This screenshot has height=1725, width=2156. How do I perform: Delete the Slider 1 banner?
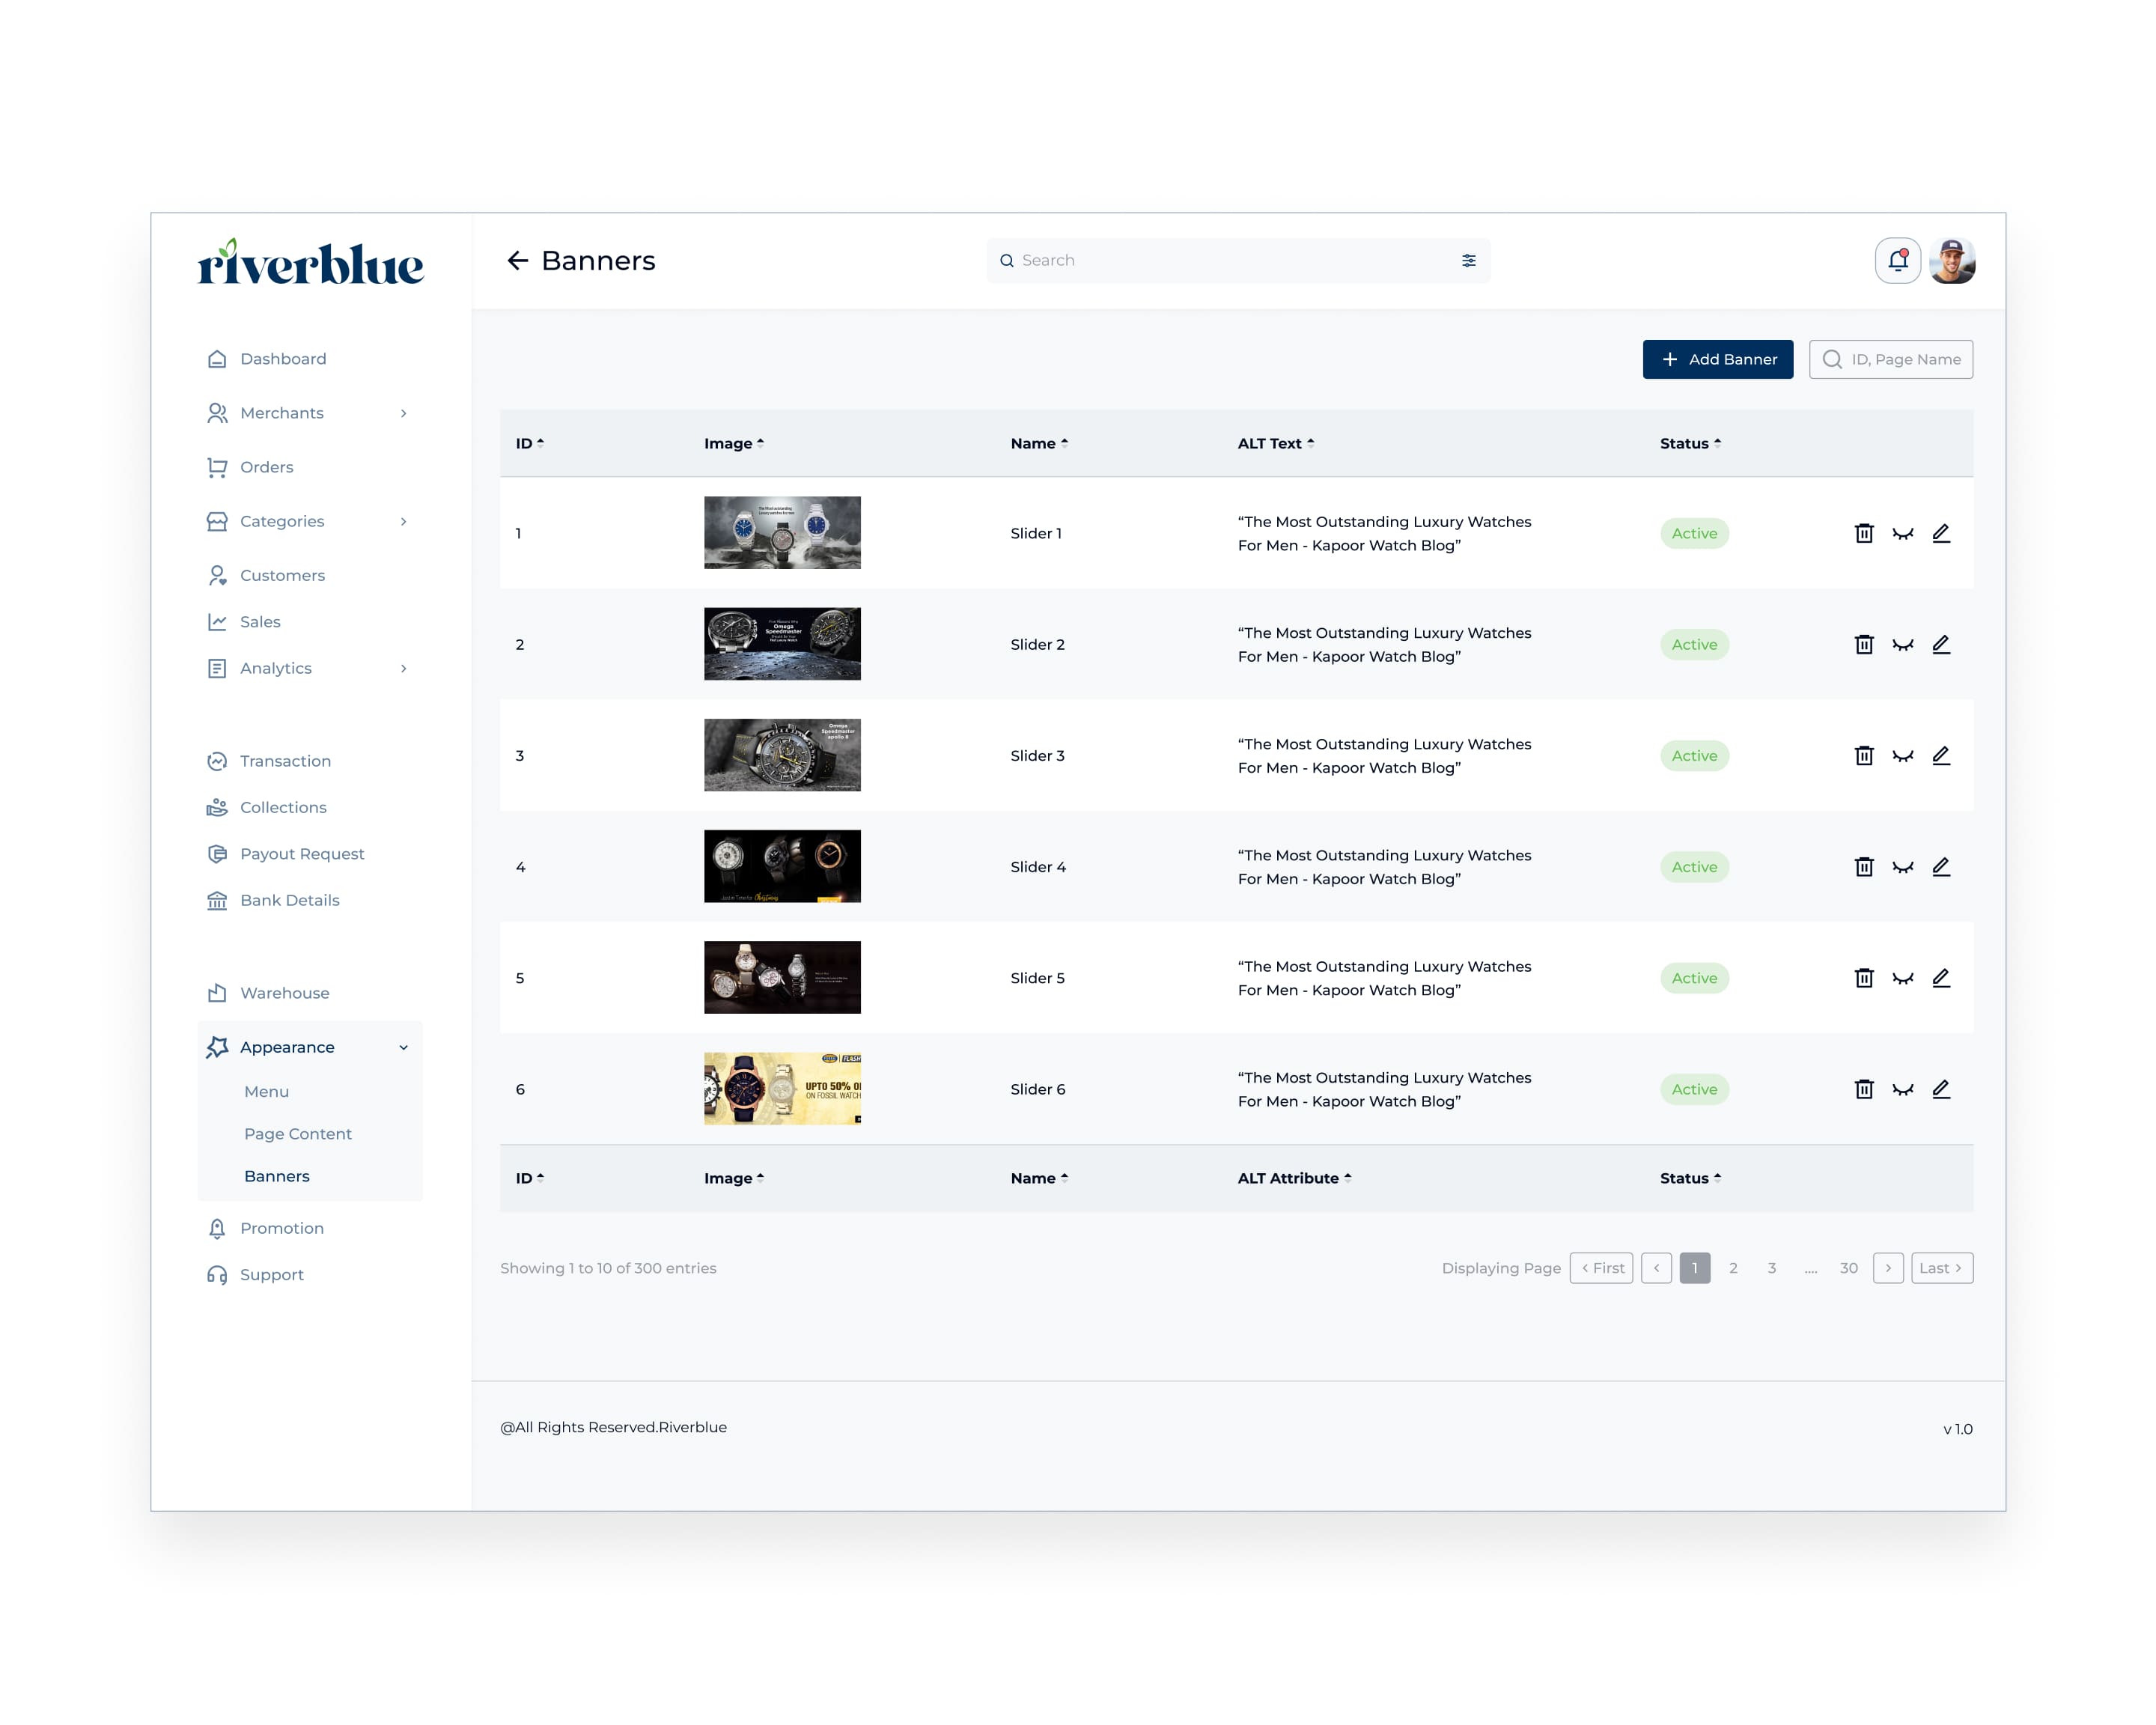pyautogui.click(x=1864, y=533)
